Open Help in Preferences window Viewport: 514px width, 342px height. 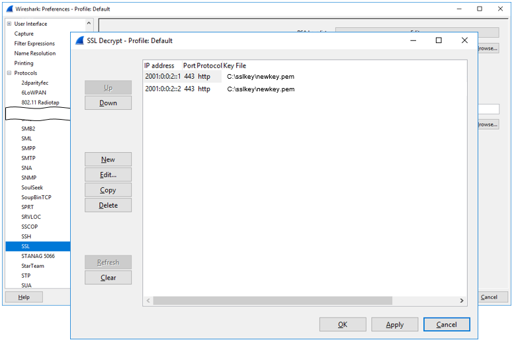click(x=24, y=297)
